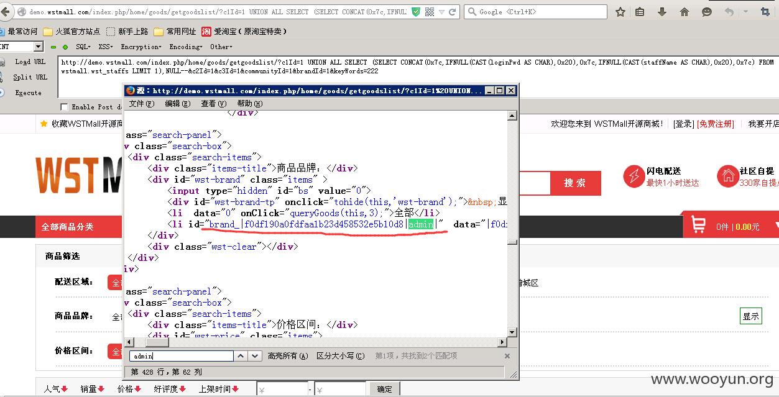Sort products by 销量
The width and height of the screenshot is (779, 397).
pyautogui.click(x=92, y=389)
